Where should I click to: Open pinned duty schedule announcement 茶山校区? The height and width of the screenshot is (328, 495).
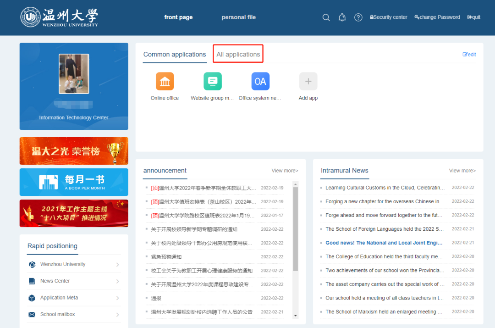tap(203, 201)
